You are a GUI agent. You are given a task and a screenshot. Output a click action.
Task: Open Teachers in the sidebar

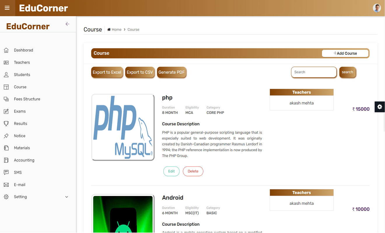[22, 62]
